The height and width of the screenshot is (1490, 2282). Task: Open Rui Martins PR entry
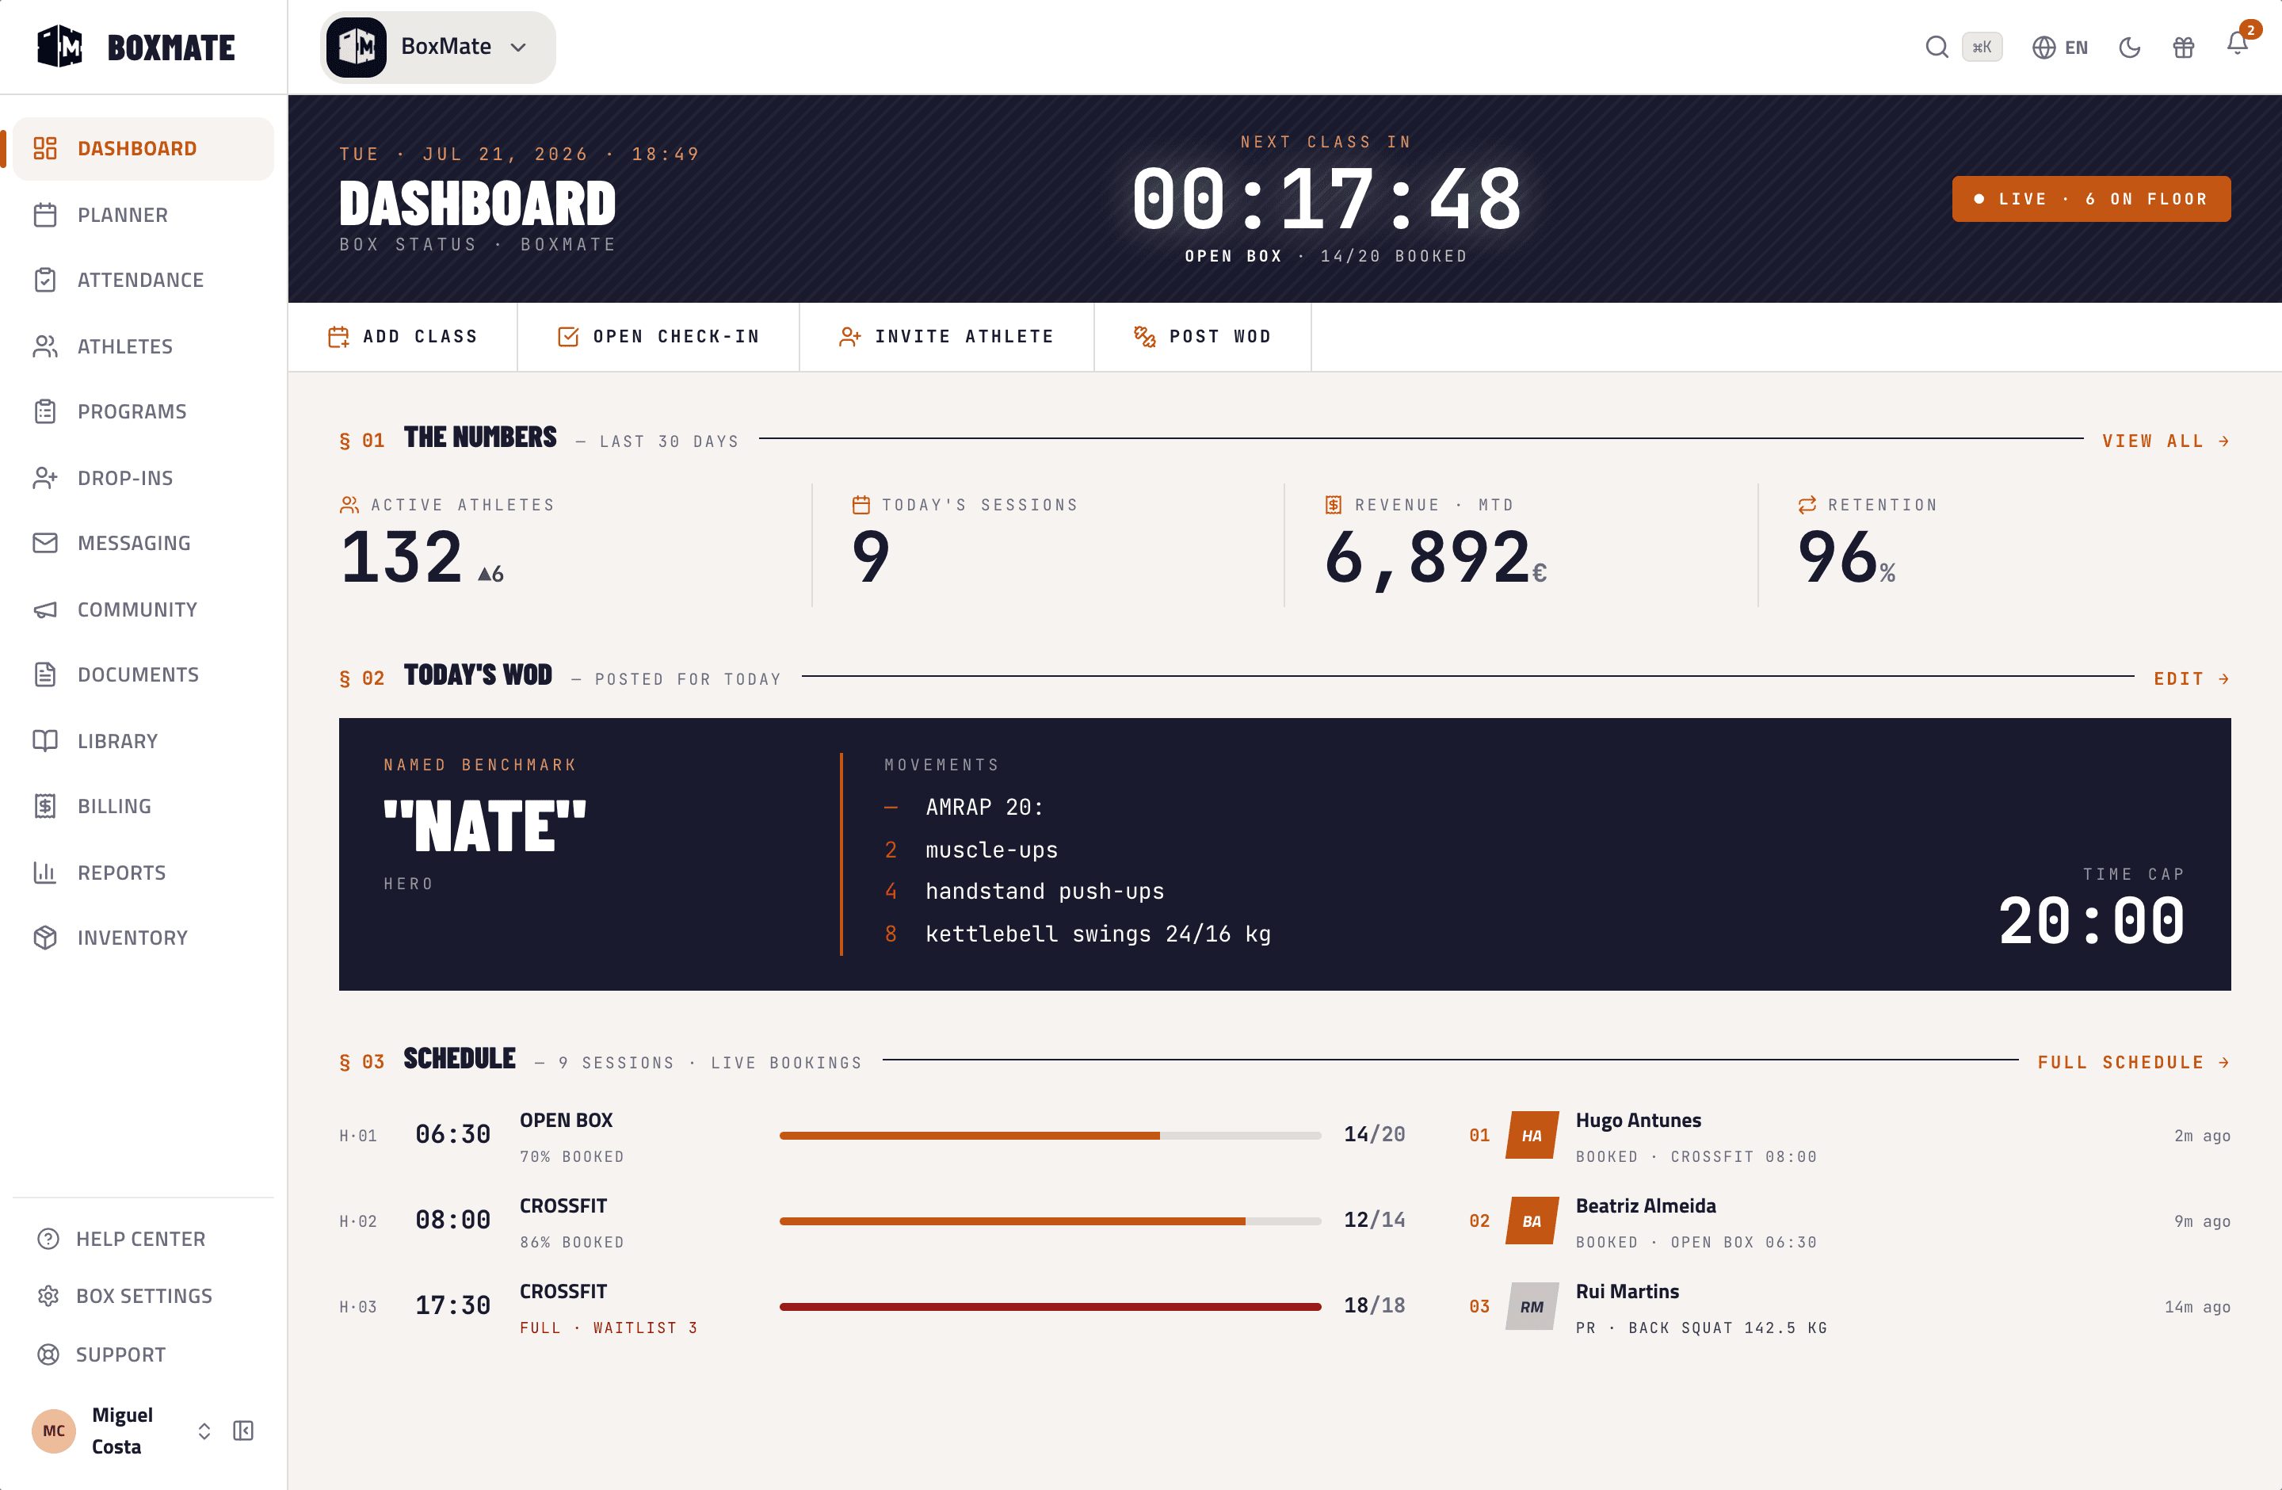click(1849, 1308)
